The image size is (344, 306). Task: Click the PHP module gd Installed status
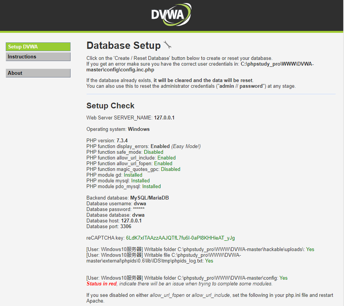click(x=133, y=175)
